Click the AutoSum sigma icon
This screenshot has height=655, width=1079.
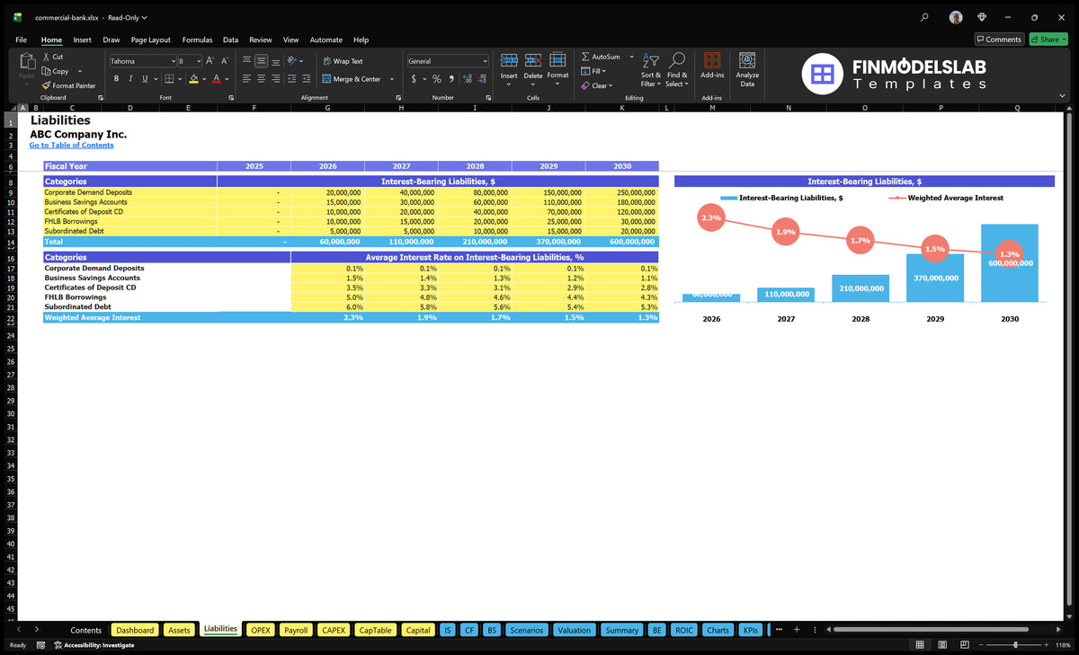tap(585, 57)
